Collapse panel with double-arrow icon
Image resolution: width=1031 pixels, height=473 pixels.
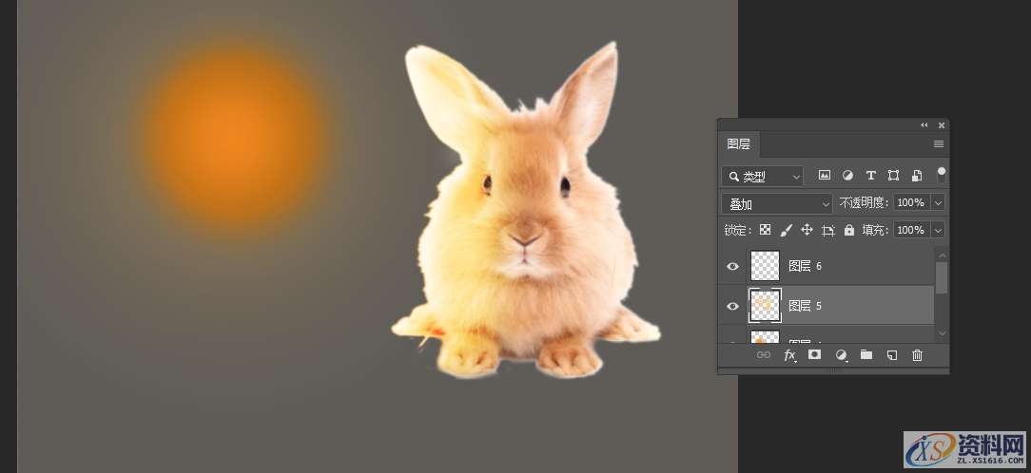[x=924, y=124]
